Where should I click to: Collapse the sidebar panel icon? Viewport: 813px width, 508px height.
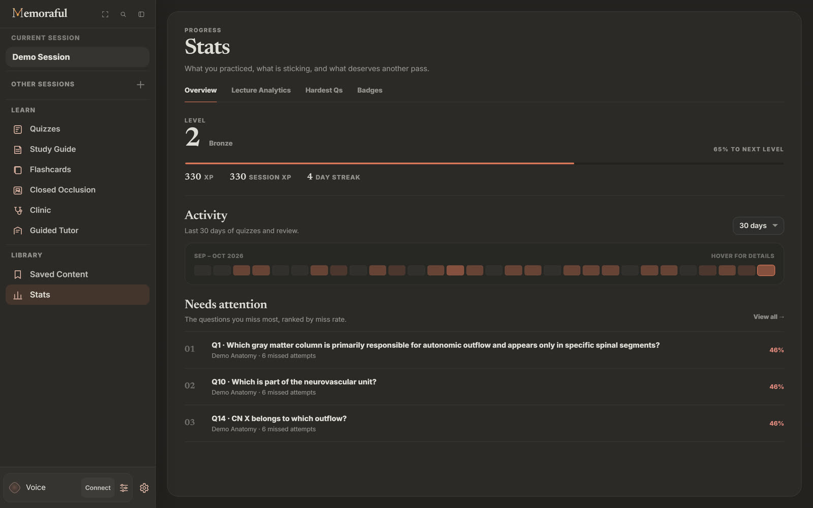(x=141, y=14)
